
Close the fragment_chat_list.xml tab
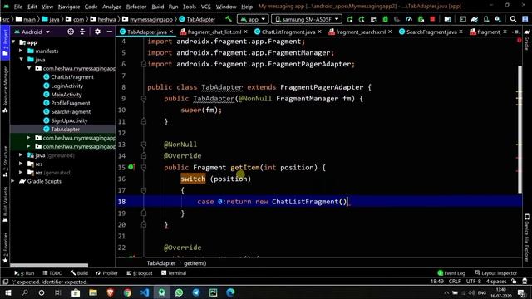246,32
